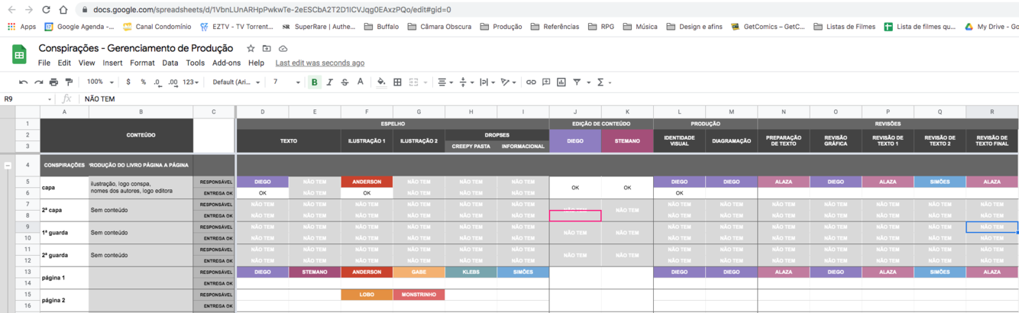The image size is (1019, 313).
Task: Click the Undo icon in the toolbar
Action: click(x=24, y=82)
